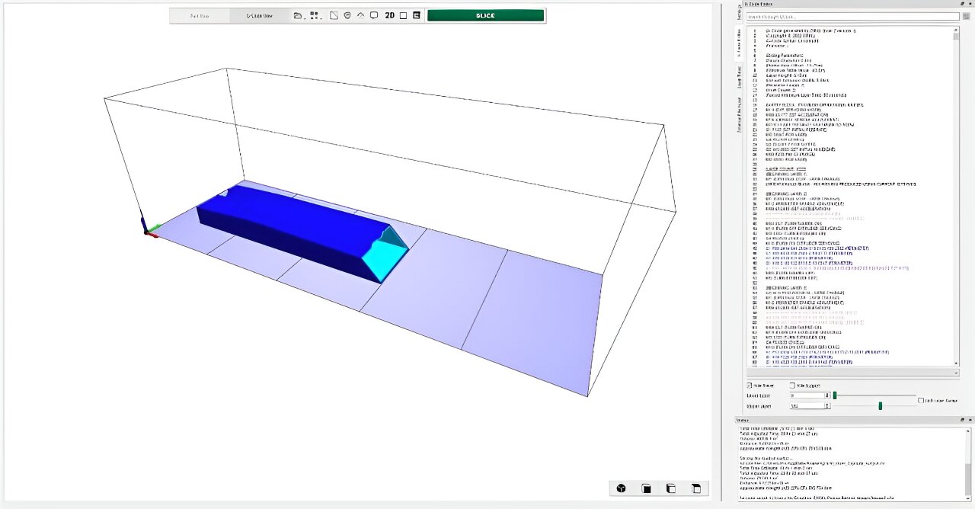Image resolution: width=975 pixels, height=509 pixels.
Task: Open the load file folder dropdown
Action: pos(299,15)
